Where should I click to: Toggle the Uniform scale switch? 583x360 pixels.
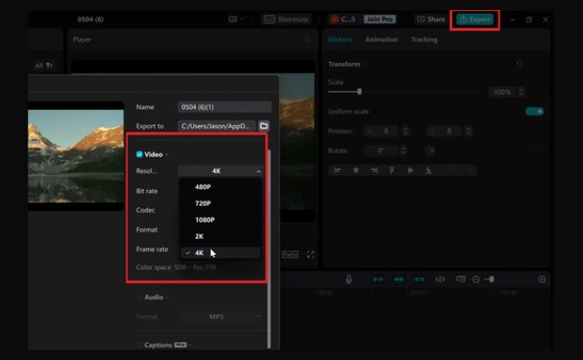click(535, 111)
